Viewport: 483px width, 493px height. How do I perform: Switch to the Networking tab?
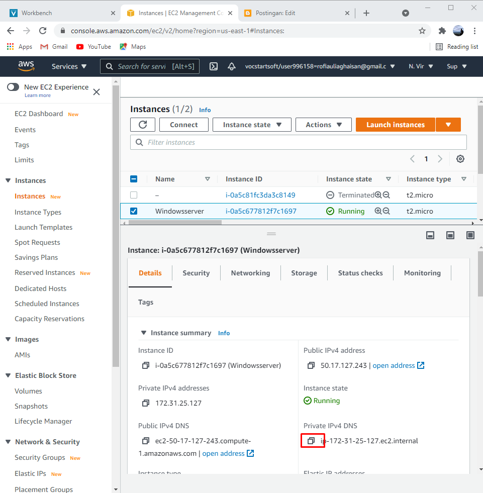click(x=251, y=273)
